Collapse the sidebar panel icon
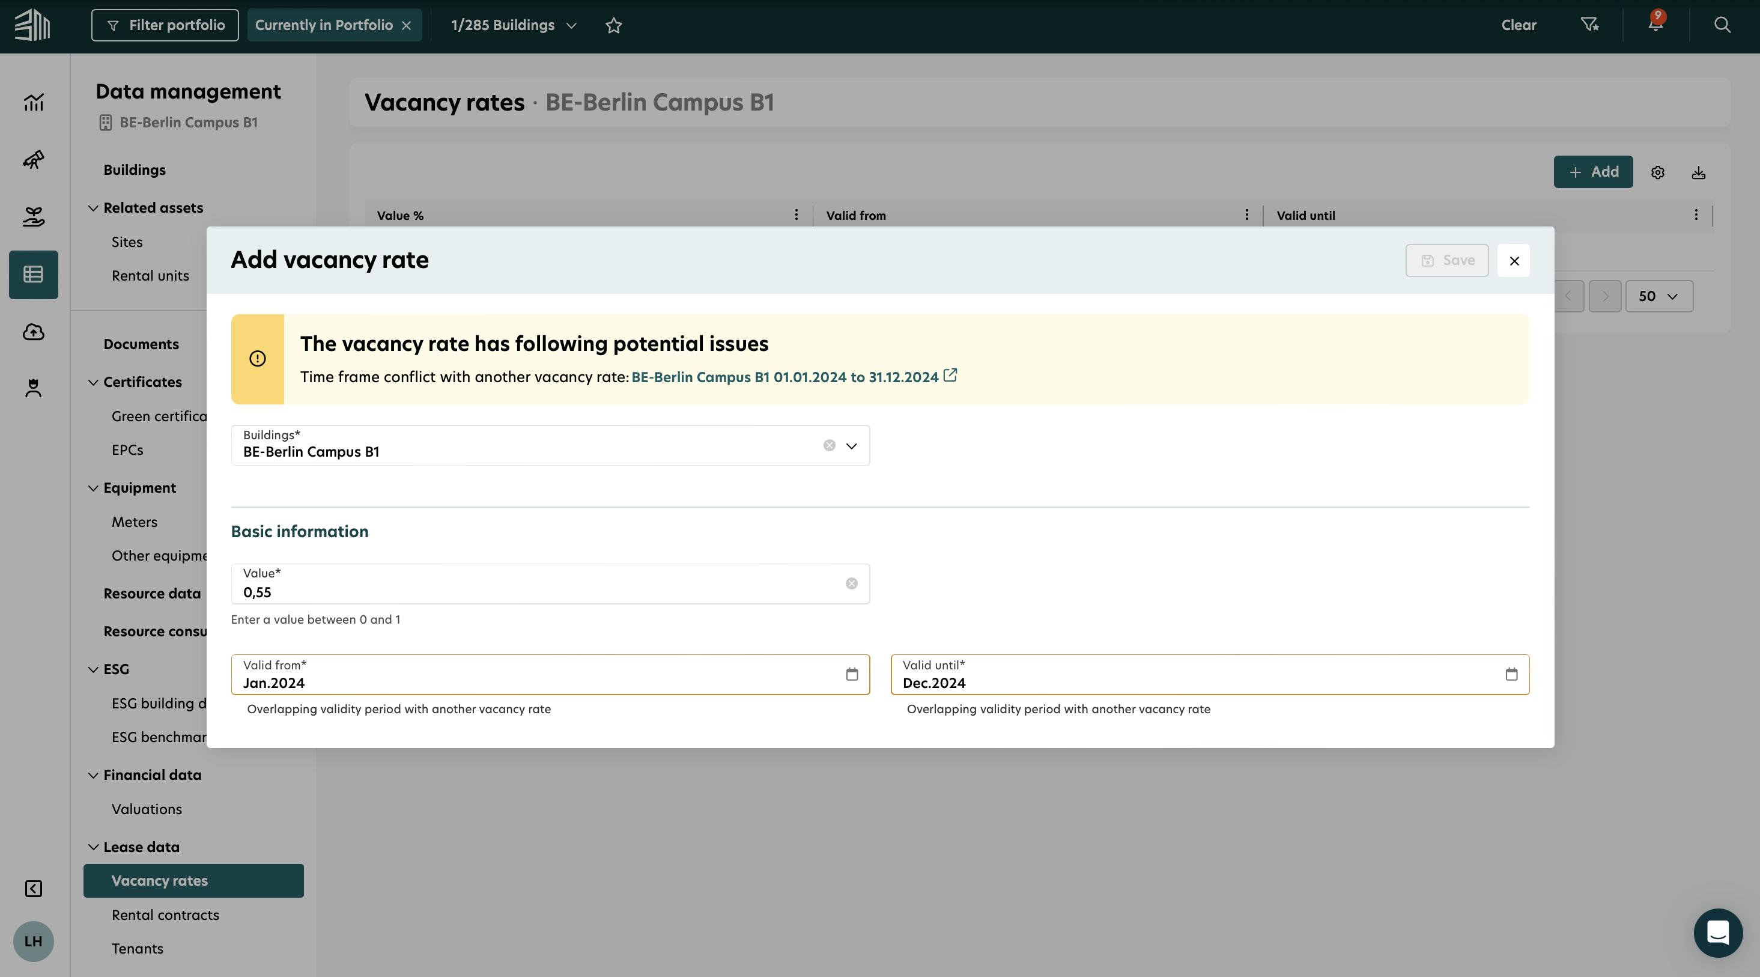1760x977 pixels. coord(33,888)
